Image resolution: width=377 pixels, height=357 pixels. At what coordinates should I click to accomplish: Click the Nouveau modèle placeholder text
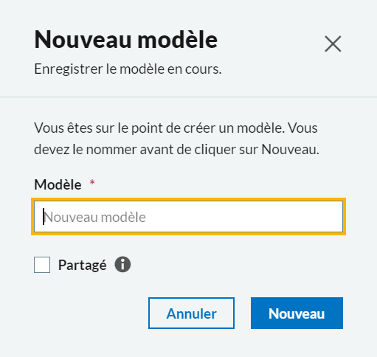tap(94, 218)
